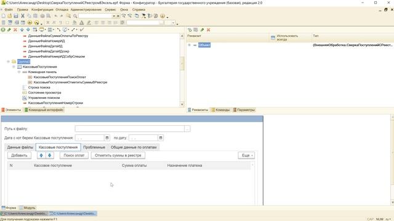Open the Конфигурация menu
This screenshot has width=394, height=221.
[x=42, y=10]
